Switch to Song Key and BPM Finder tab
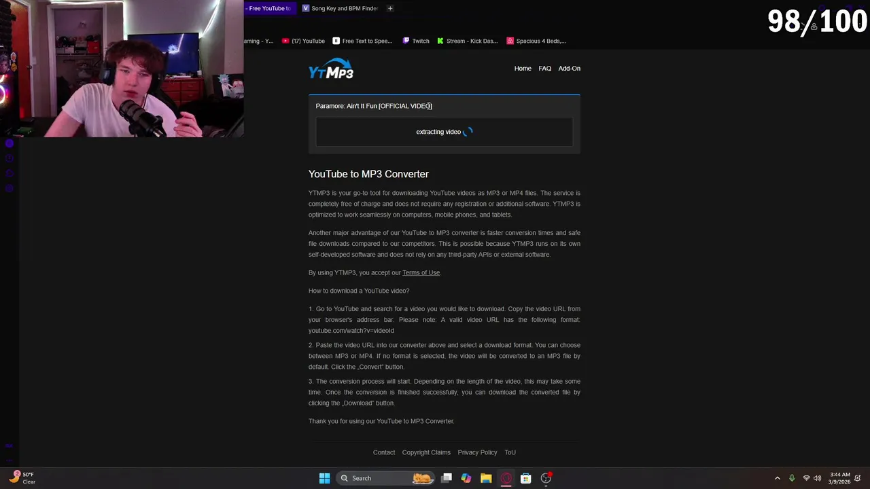This screenshot has height=489, width=870. click(340, 8)
